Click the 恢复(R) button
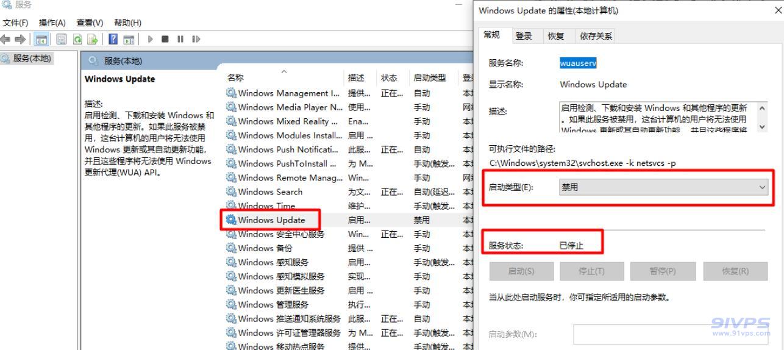Viewport: 784px width, 350px height. tap(736, 271)
